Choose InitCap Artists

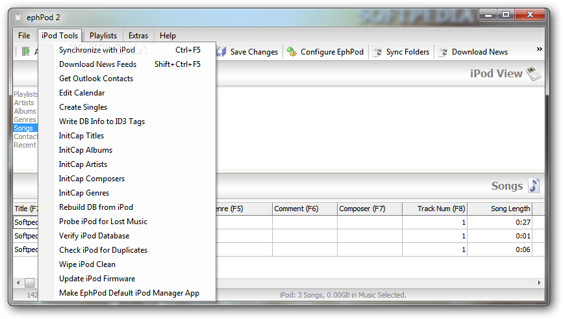click(127, 164)
